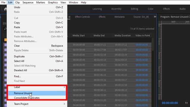The width and height of the screenshot is (190, 107).
Task: Click Media End cell 00:00:33:00
Action: 100,95
